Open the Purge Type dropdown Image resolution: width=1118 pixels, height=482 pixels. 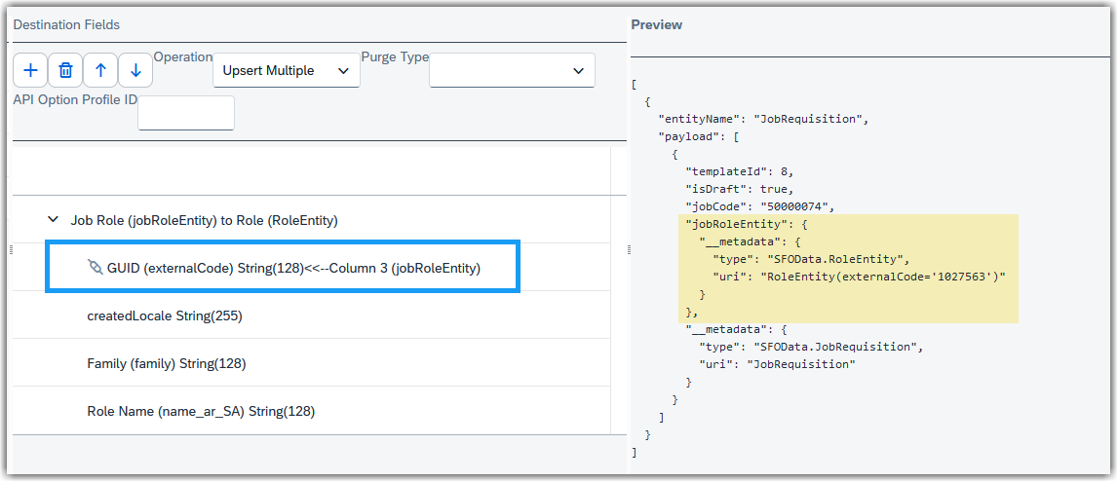(x=512, y=70)
